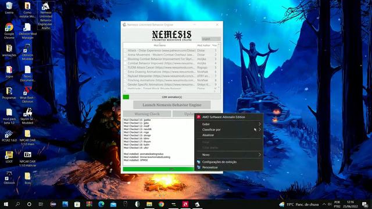
Task: Sort list by Mod Name column header
Action: 160,45
